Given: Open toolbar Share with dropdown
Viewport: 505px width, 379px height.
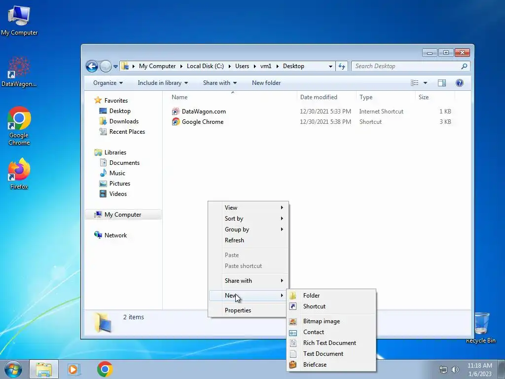Looking at the screenshot, I should (220, 83).
